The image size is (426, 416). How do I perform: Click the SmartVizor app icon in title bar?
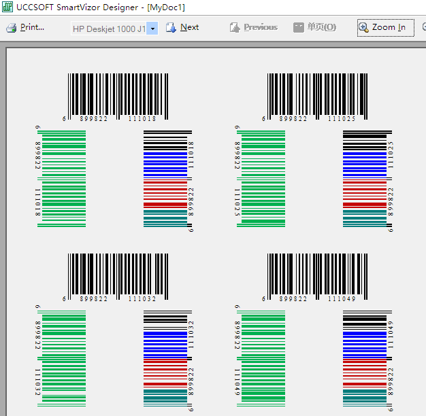point(7,7)
